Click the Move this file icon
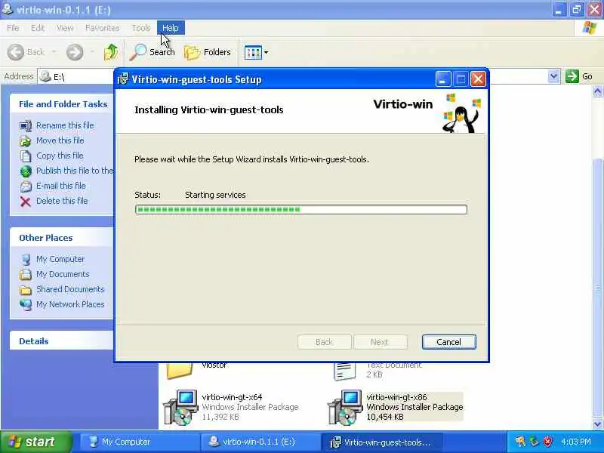The height and width of the screenshot is (453, 604). [26, 141]
